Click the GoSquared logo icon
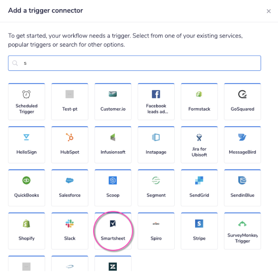Viewport: 278px width, 279px height. click(x=242, y=94)
